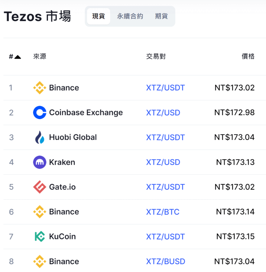Open the XTZ/BUSD trading pair link
The image size is (266, 272).
166,262
